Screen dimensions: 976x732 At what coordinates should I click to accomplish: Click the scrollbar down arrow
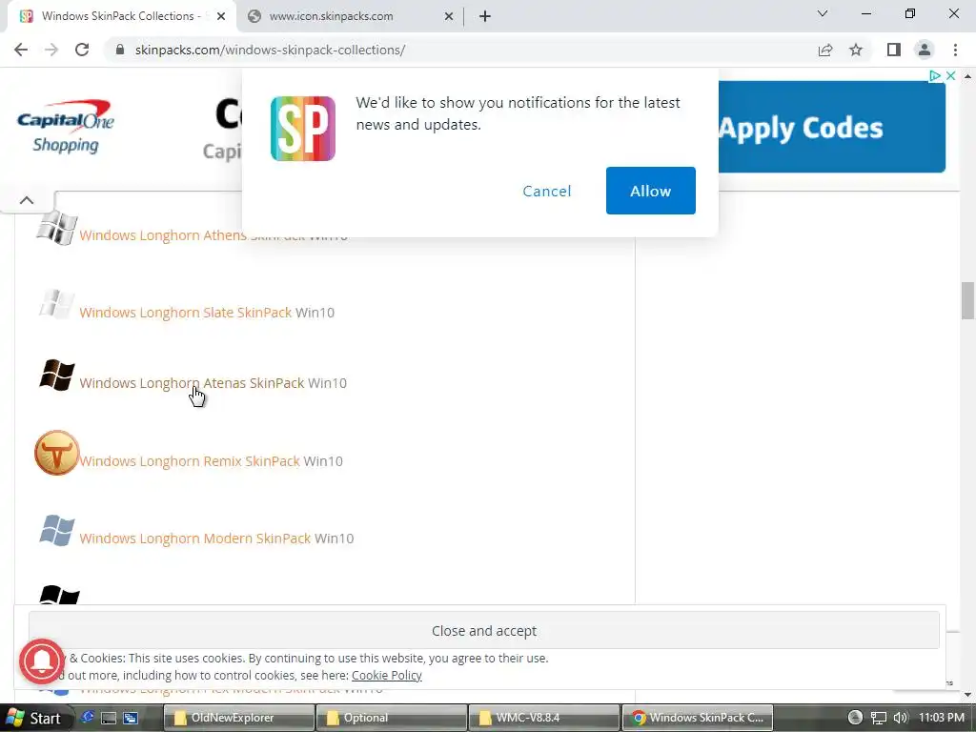[x=967, y=695]
